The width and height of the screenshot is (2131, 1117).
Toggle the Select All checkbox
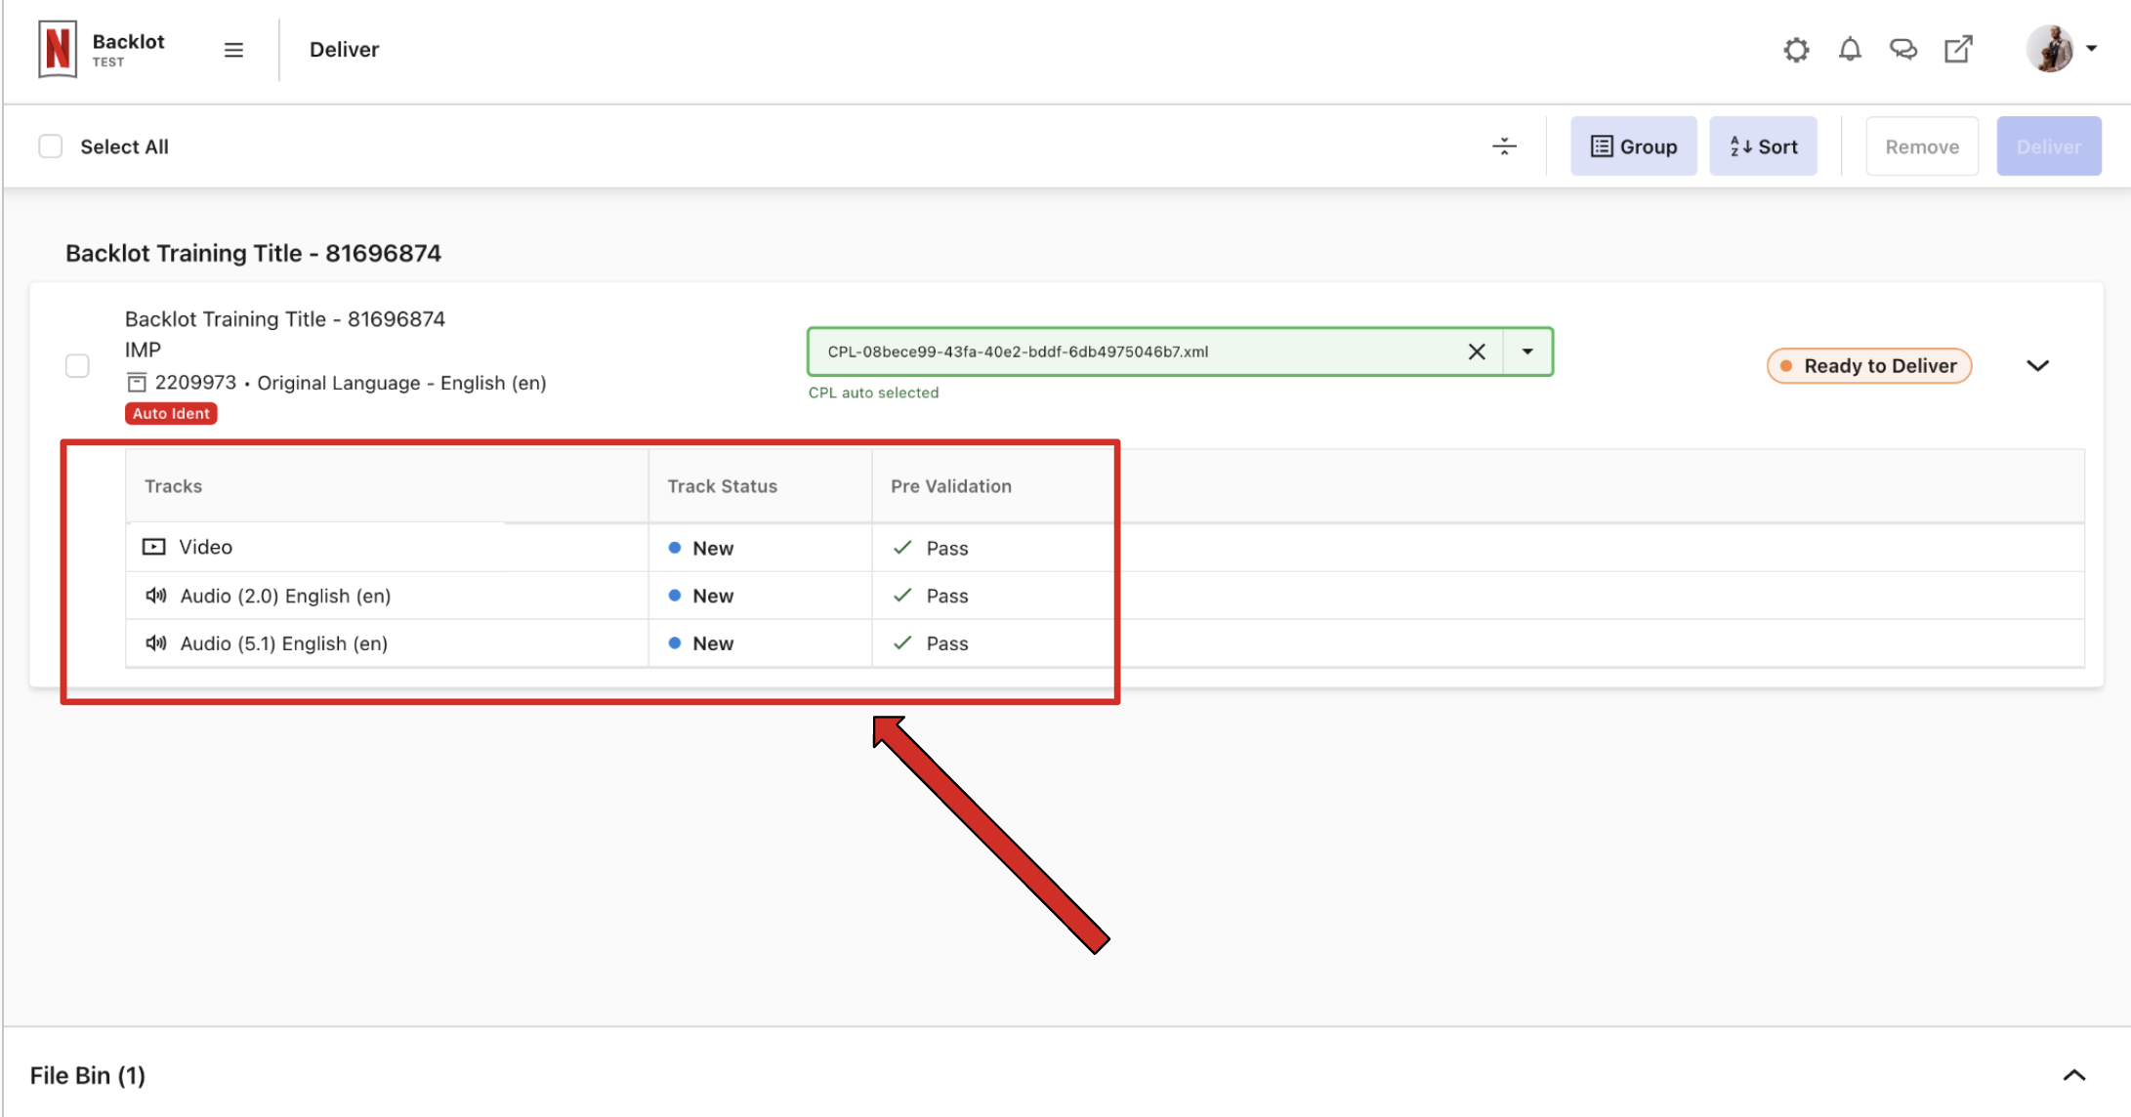click(x=51, y=146)
